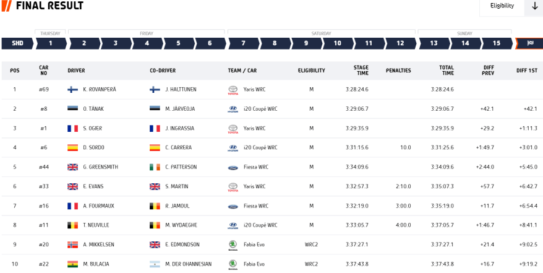The image size is (543, 273).
Task: Click the Toyota logo in first row
Action: [233, 90]
